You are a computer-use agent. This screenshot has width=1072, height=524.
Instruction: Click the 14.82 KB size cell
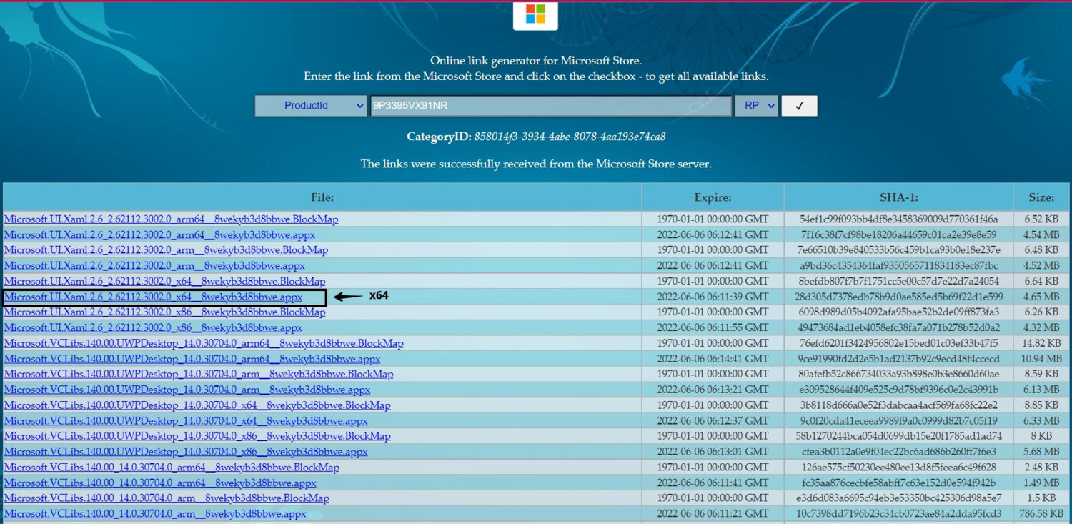1042,343
